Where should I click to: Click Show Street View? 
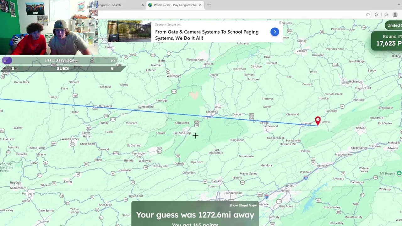[243, 205]
